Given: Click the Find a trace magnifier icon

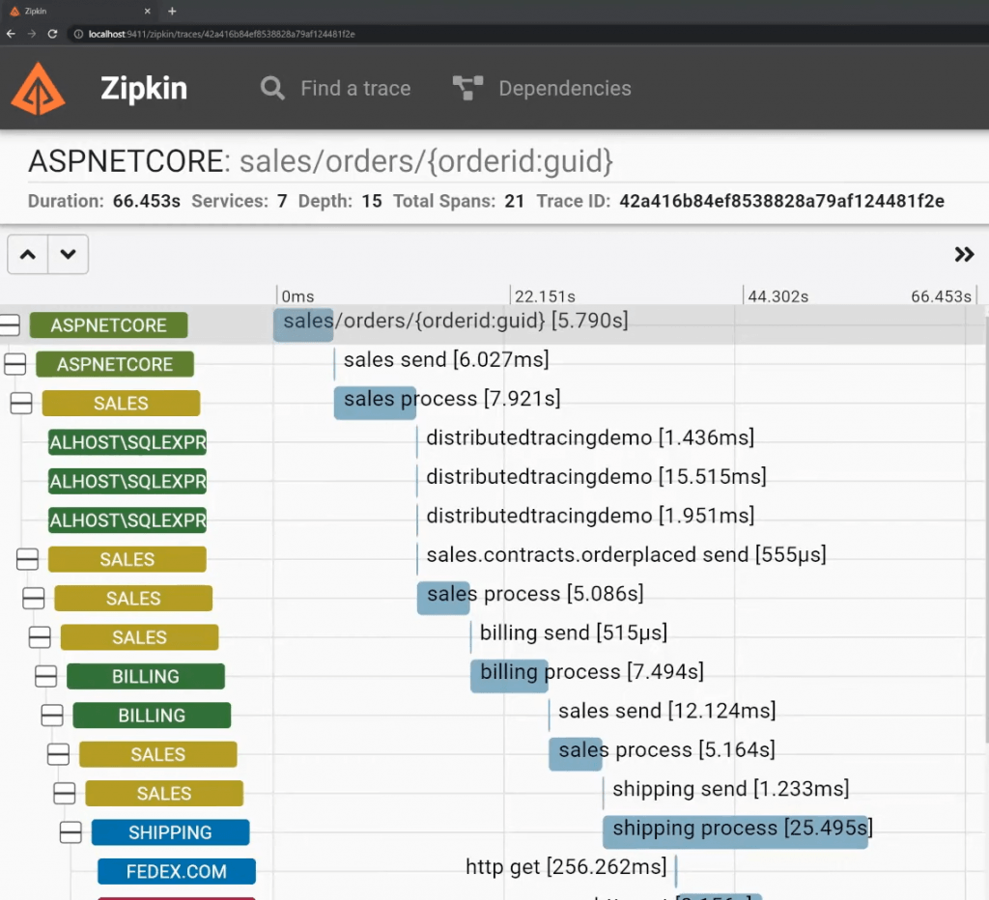Looking at the screenshot, I should 272,88.
